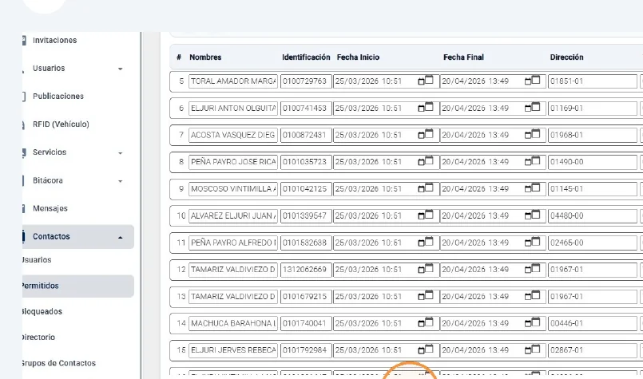Edit address field 04480-00
The image size is (643, 379).
[593, 215]
